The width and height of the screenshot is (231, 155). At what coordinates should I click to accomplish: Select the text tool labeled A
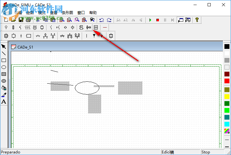[x=4, y=102]
